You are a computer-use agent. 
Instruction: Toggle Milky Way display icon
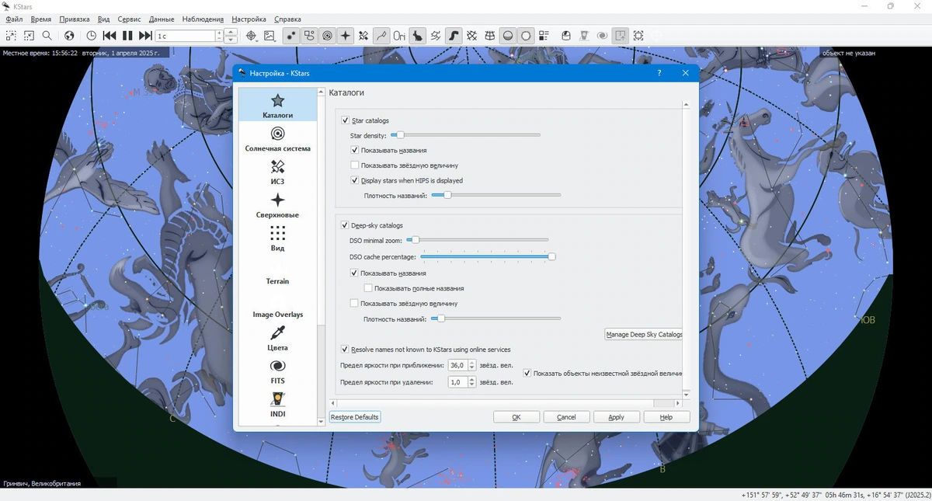point(453,35)
